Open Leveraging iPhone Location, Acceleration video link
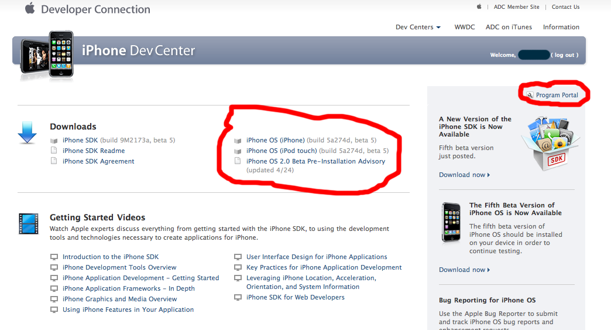 pos(311,282)
